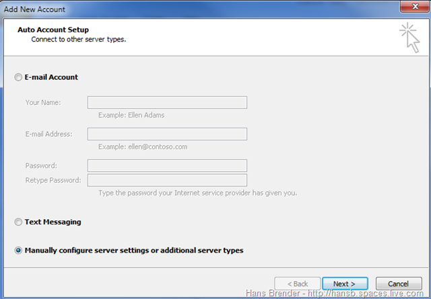
Task: Click the Cancel button
Action: coord(399,284)
